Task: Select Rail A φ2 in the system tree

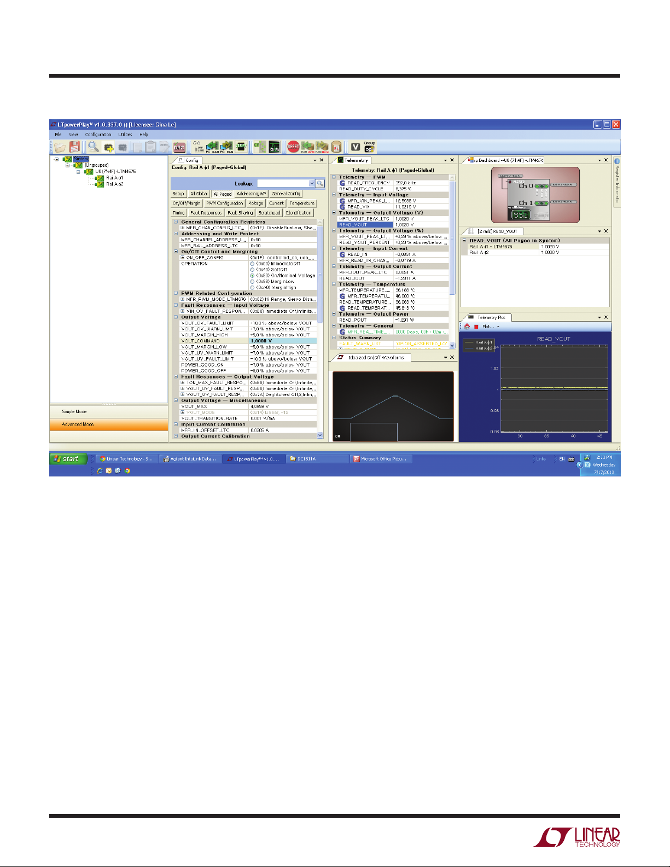Action: (x=114, y=184)
